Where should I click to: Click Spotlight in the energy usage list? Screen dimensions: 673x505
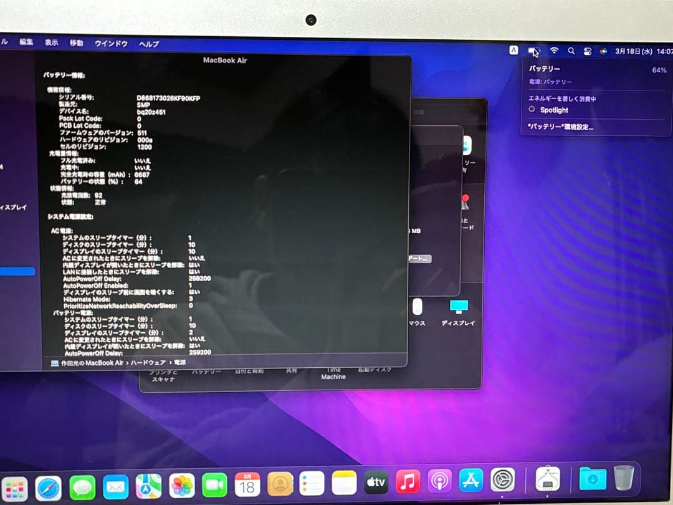554,110
